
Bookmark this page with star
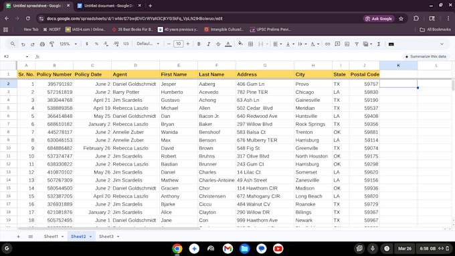[x=401, y=19]
